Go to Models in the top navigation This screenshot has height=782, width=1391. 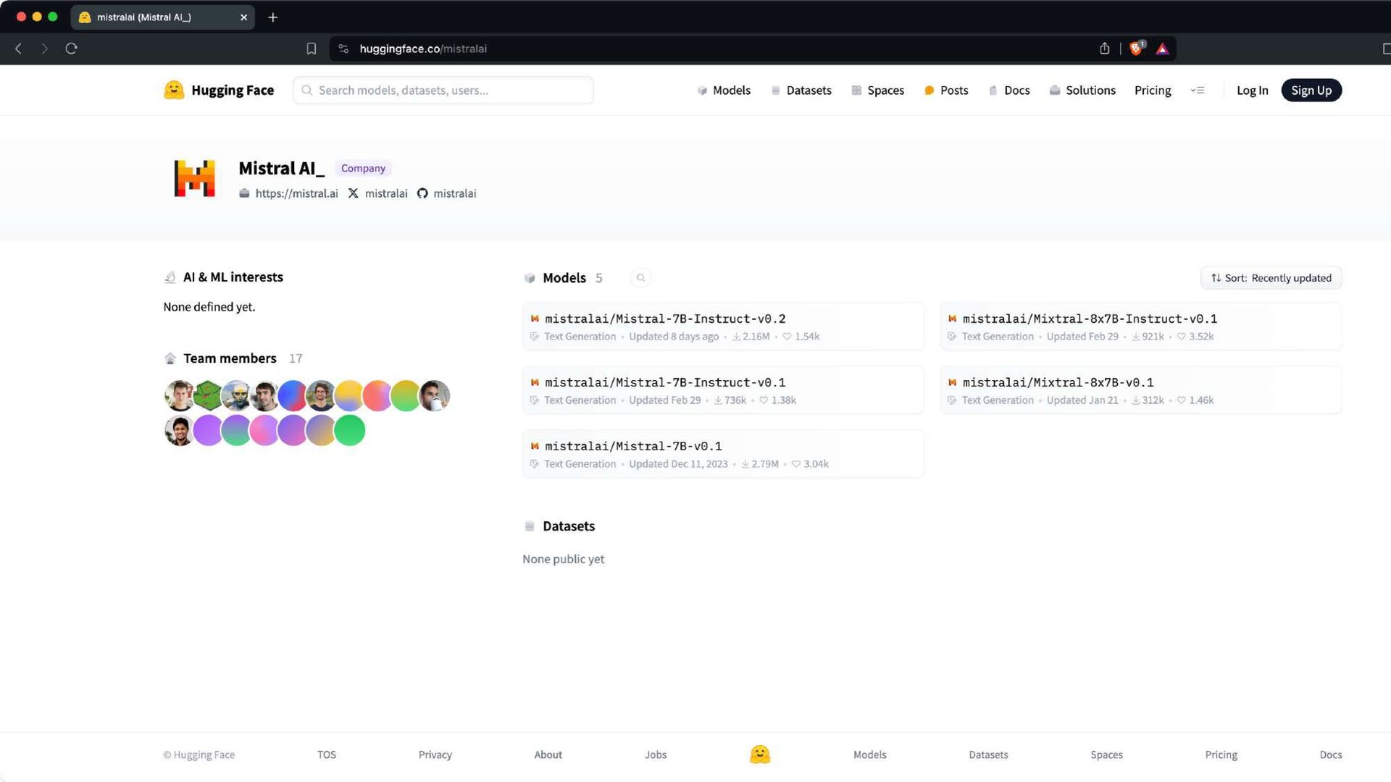click(x=724, y=91)
